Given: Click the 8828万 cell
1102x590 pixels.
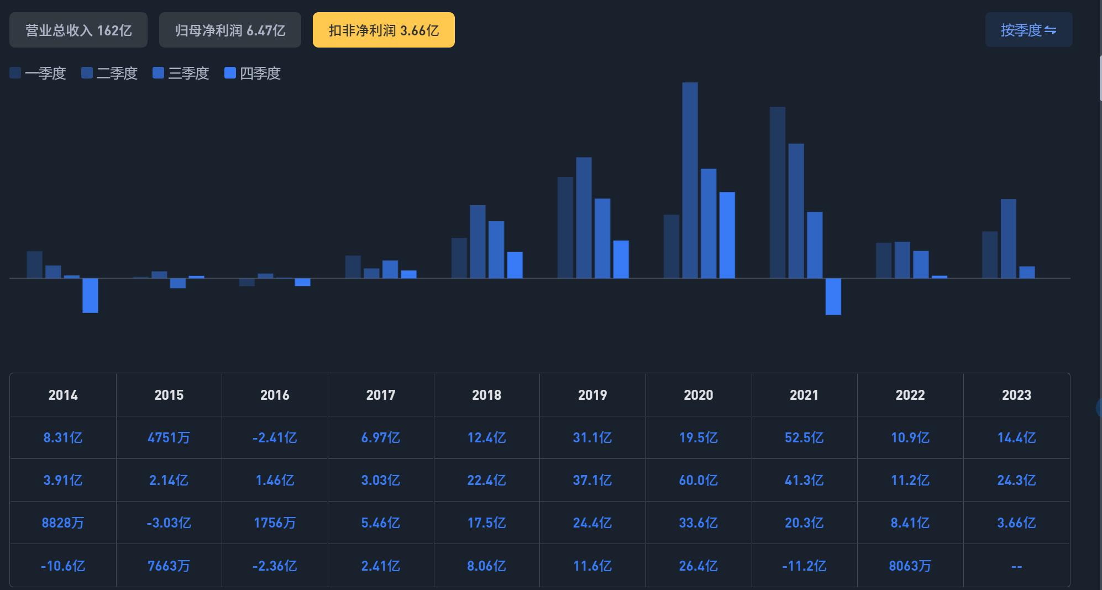Looking at the screenshot, I should [63, 523].
